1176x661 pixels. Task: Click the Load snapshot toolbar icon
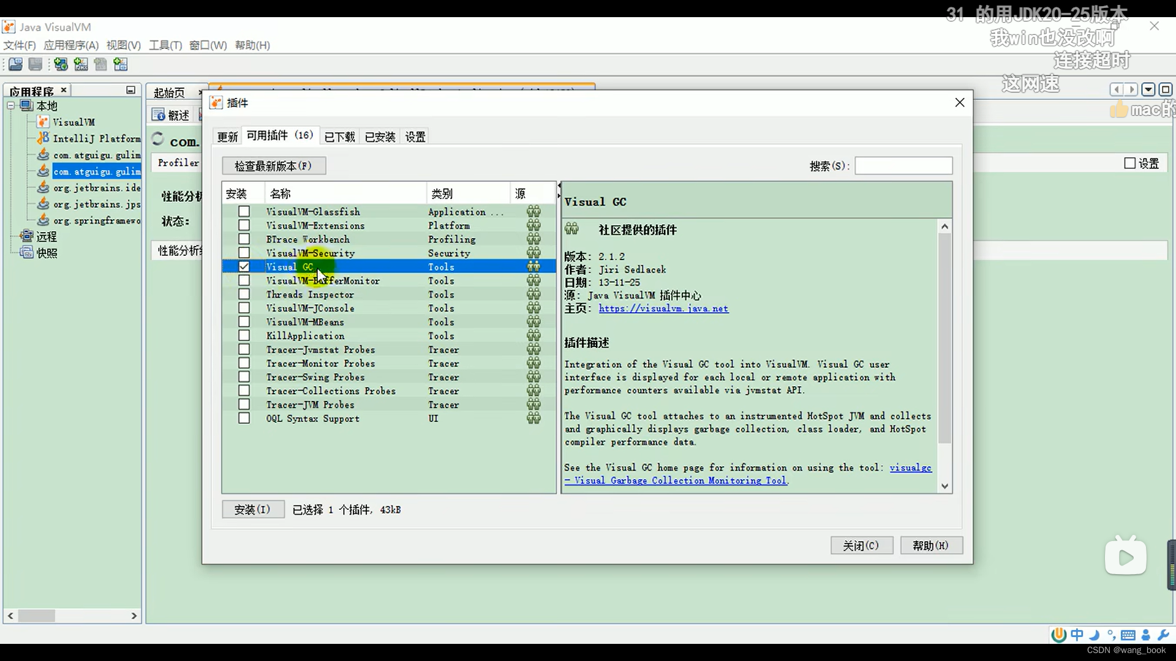15,64
